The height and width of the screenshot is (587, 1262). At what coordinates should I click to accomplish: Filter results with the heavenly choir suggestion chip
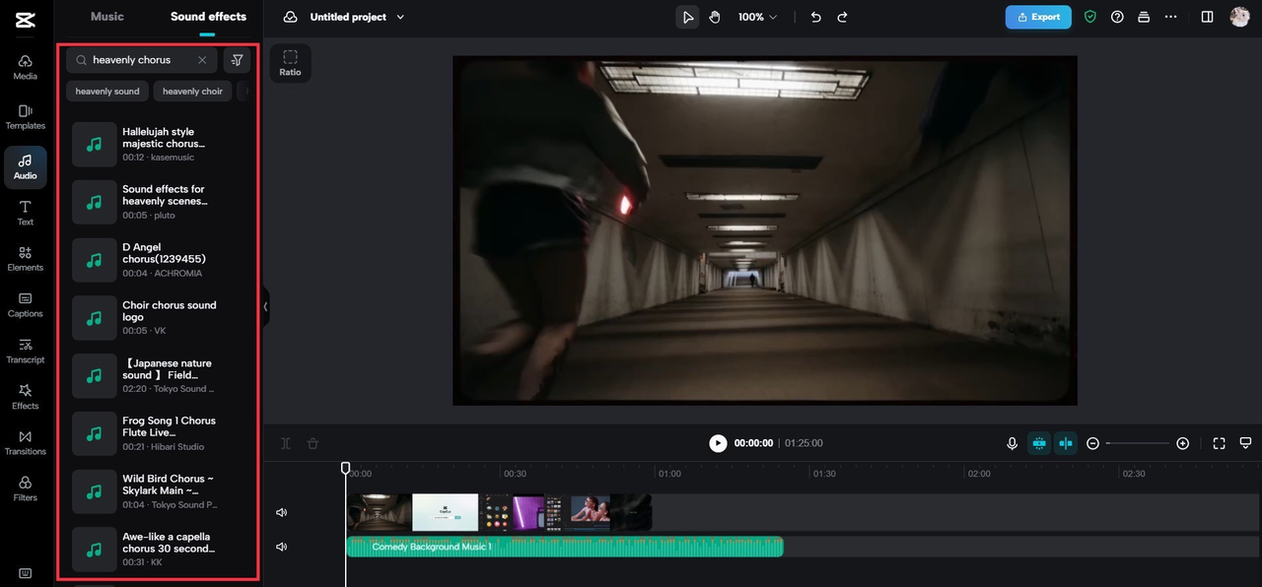pyautogui.click(x=192, y=91)
